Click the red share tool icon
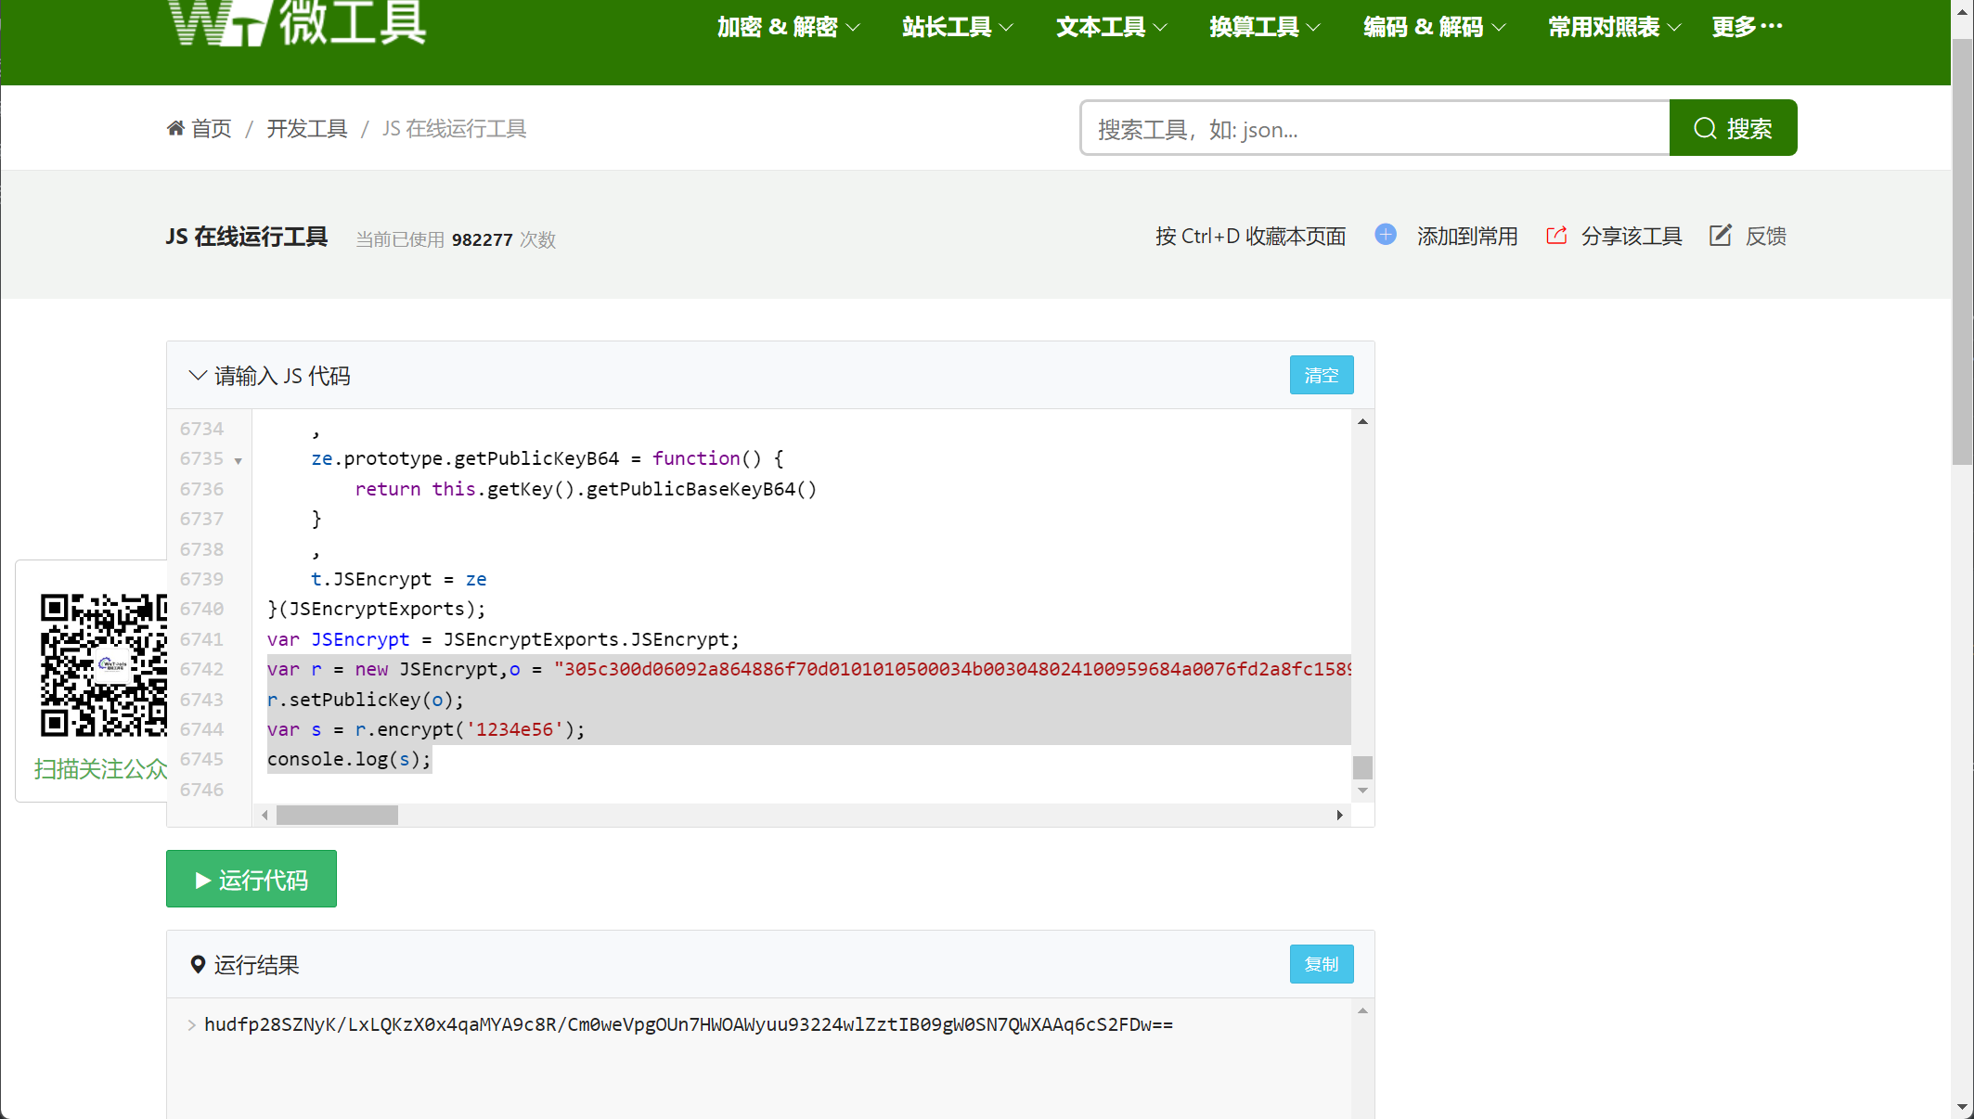Viewport: 1974px width, 1119px height. pos(1556,236)
